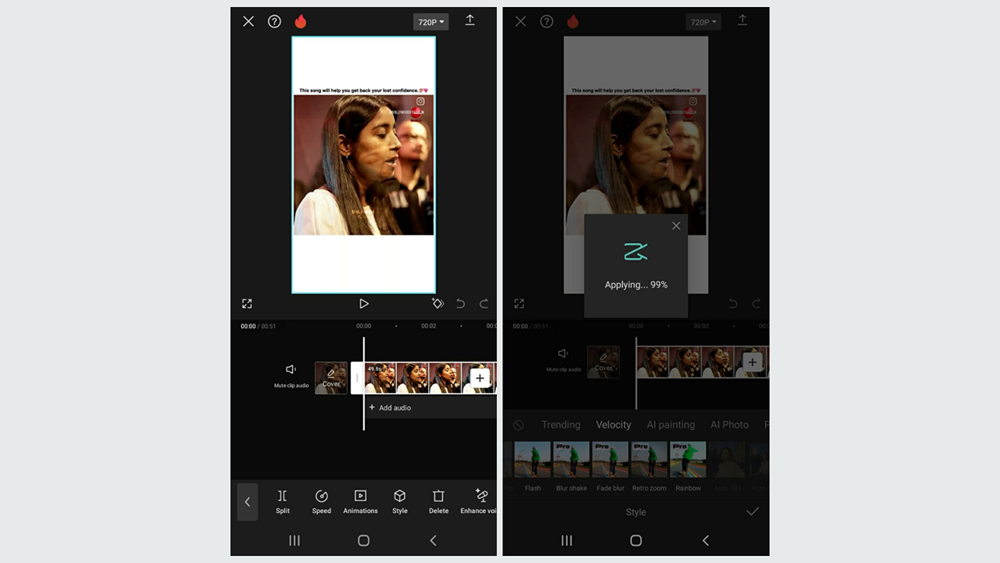This screenshot has height=563, width=1000.
Task: Undo the last edit
Action: point(460,303)
